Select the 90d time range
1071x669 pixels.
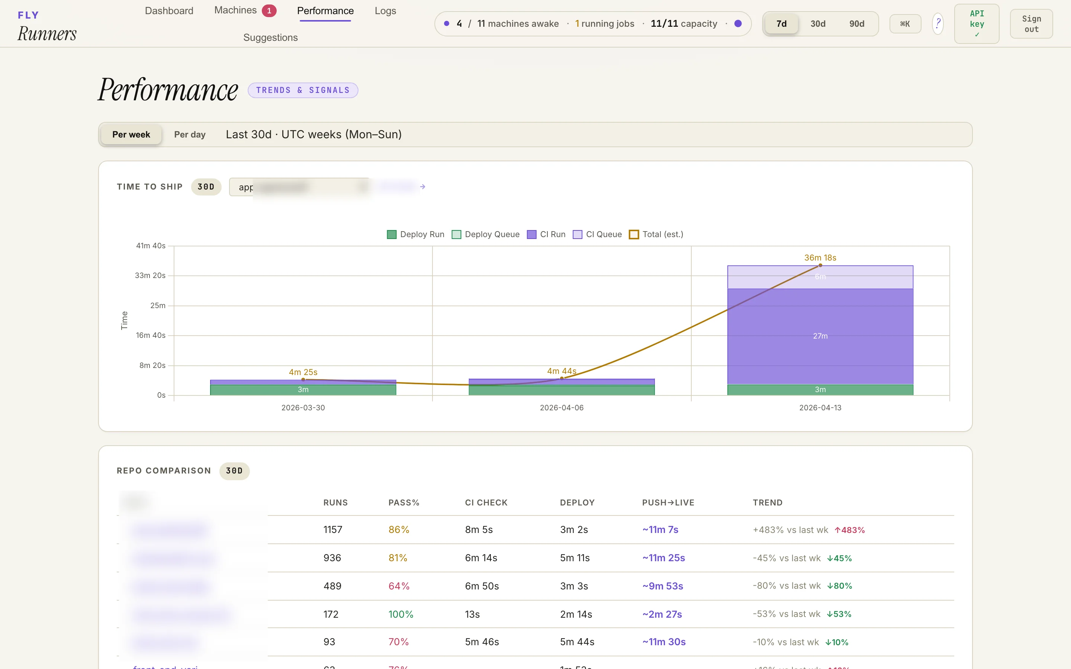click(856, 24)
